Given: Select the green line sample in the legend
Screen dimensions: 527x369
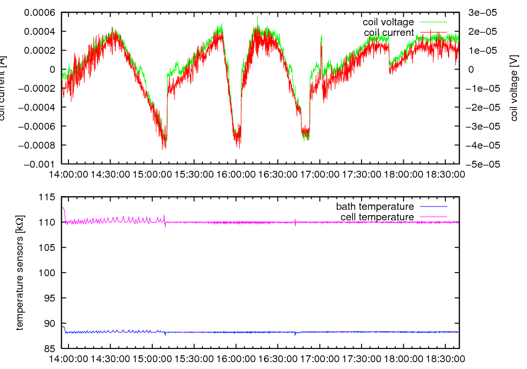Looking at the screenshot, I should point(434,22).
